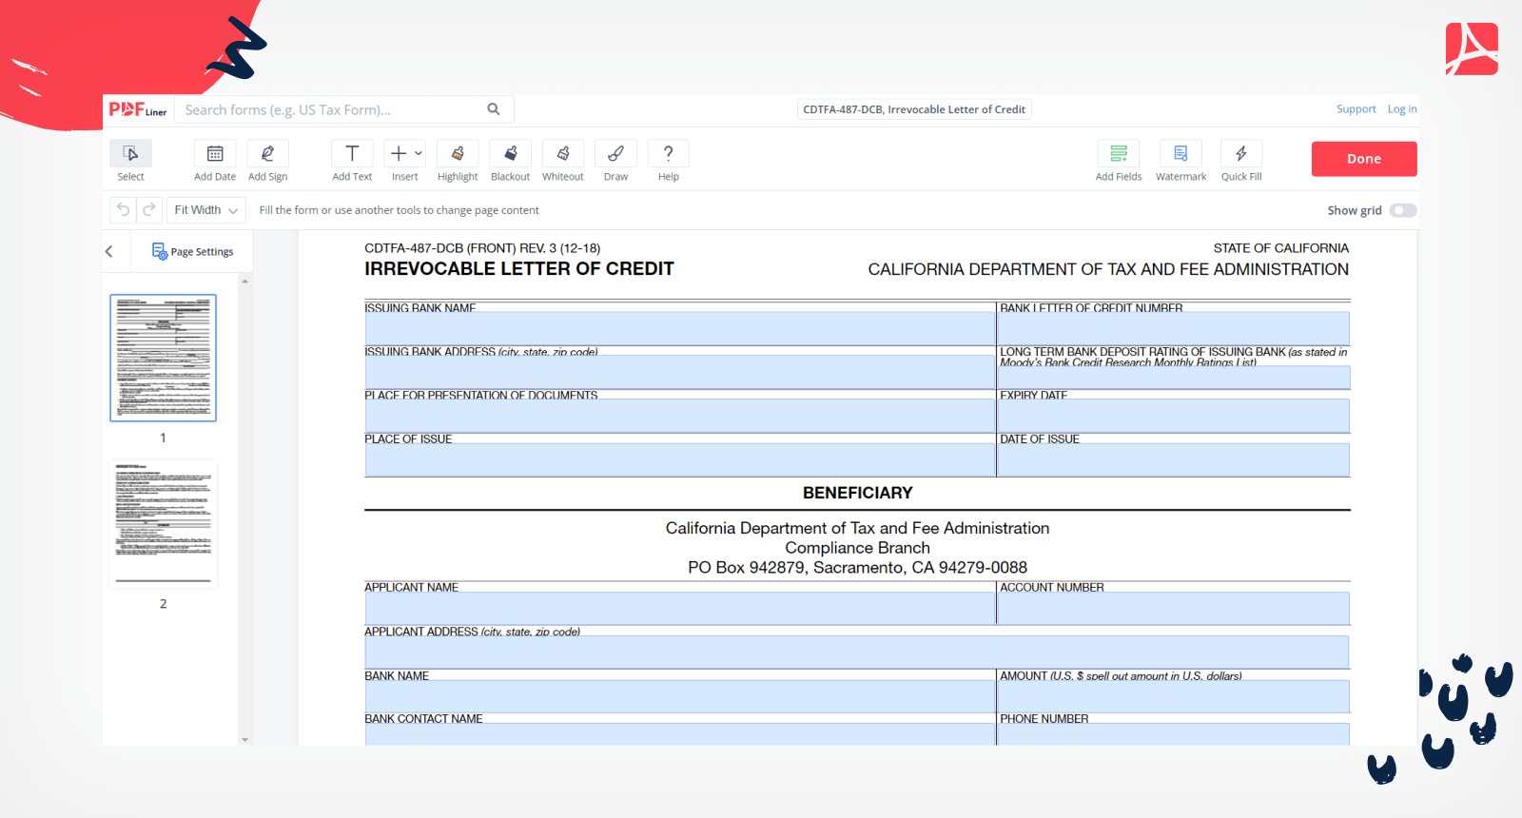
Task: Click the thumbnail panel scroll up arrow
Action: [244, 282]
